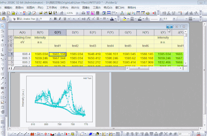Select the Text tool in left toolbar
207x136 pixels.
pos(2,69)
